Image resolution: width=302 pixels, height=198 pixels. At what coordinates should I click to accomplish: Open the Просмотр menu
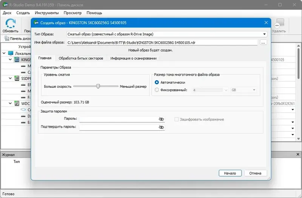pos(72,13)
